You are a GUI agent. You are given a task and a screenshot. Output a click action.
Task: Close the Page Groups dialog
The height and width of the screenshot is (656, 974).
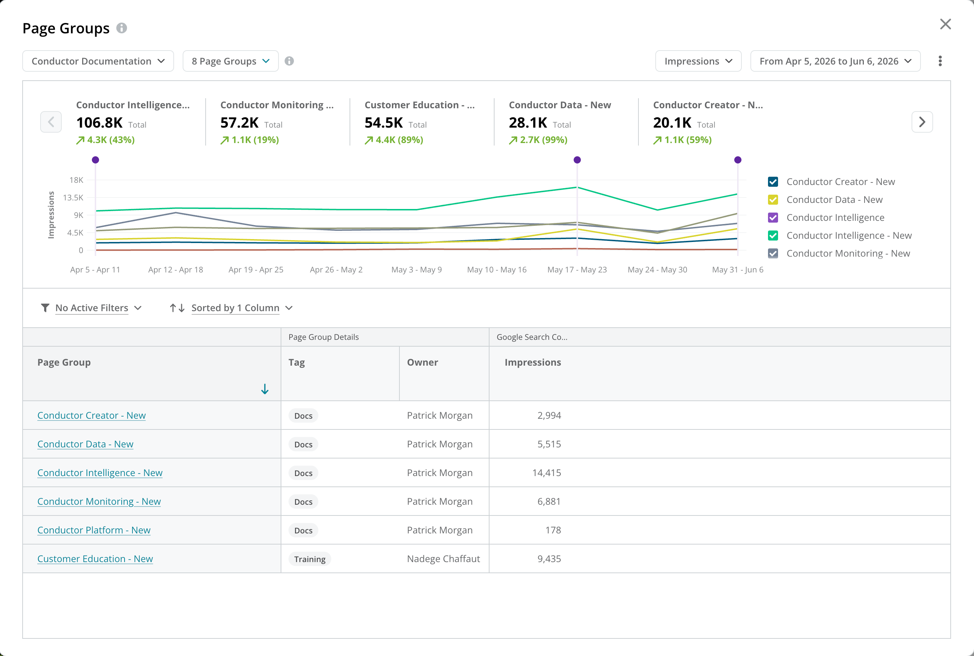point(945,24)
